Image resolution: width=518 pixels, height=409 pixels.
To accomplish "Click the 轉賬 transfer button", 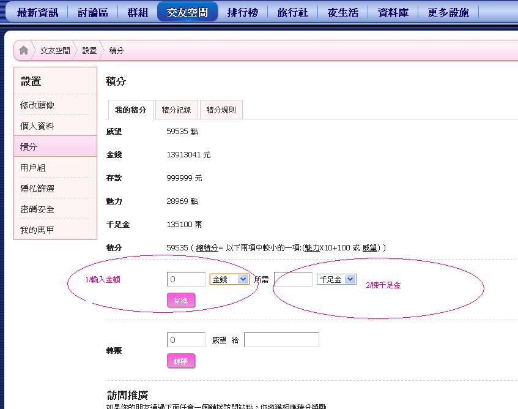I will pyautogui.click(x=181, y=361).
